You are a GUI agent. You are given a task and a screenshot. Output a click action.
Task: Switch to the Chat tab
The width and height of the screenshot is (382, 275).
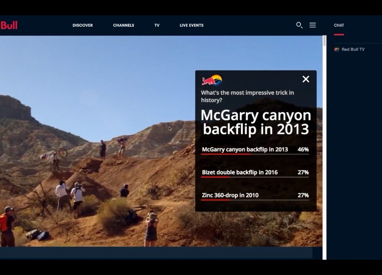(339, 25)
